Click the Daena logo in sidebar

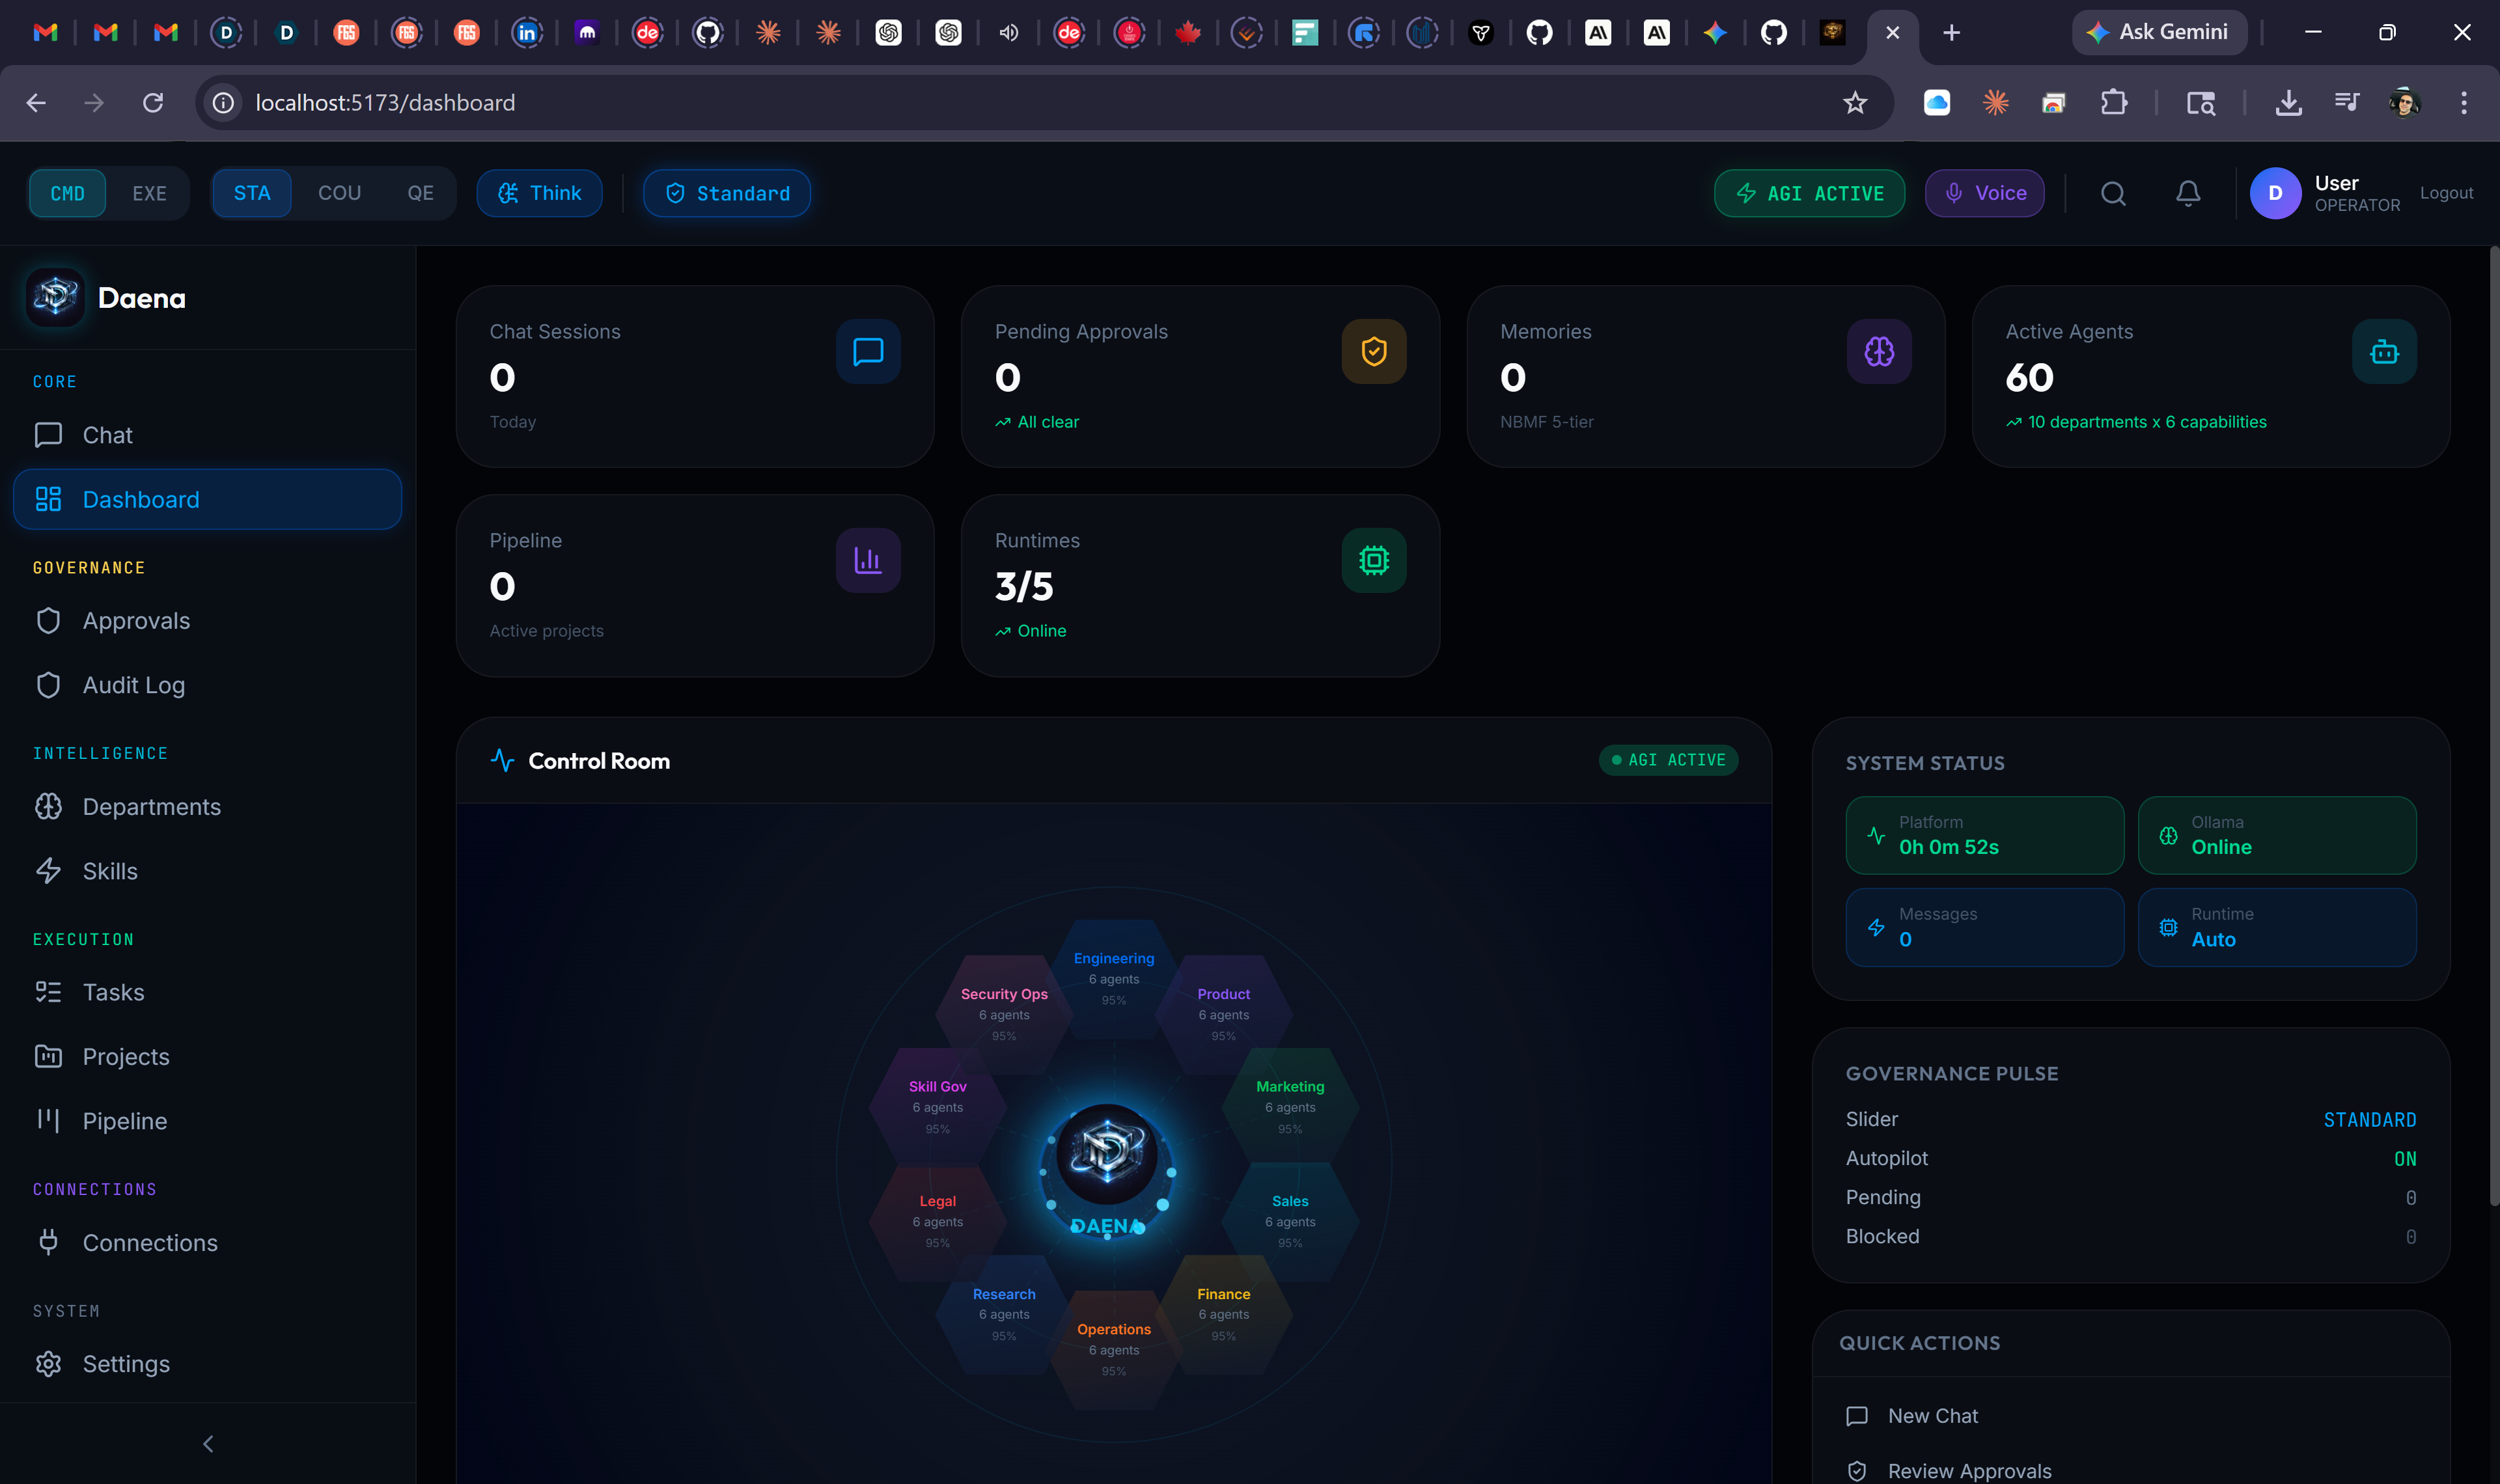tap(55, 297)
